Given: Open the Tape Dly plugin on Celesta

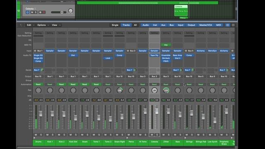Looking at the screenshot, I should [x=154, y=55].
